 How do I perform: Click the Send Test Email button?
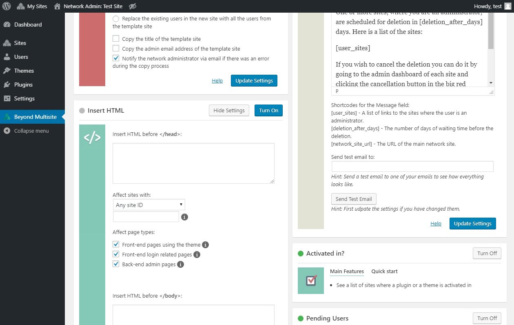353,199
